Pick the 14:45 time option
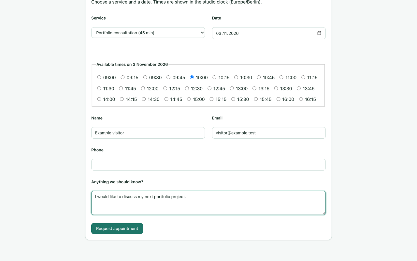This screenshot has width=417, height=261. (166, 99)
